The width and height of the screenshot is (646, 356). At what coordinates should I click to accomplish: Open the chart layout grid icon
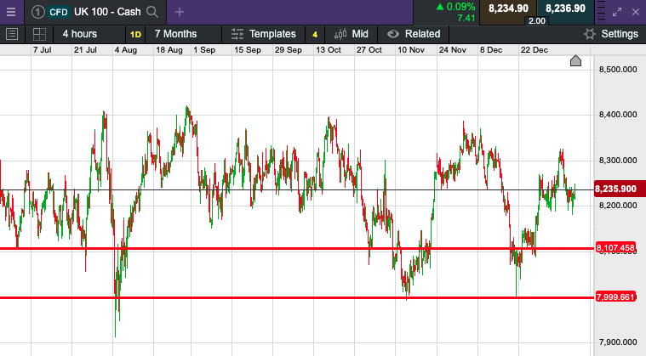[x=39, y=34]
